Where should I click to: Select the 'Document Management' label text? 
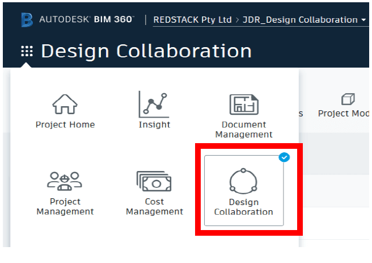(x=244, y=130)
